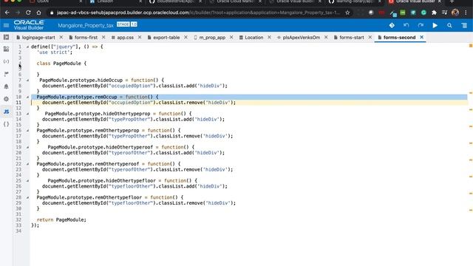The width and height of the screenshot is (473, 266).
Task: Undo the last change
Action: pos(406,25)
